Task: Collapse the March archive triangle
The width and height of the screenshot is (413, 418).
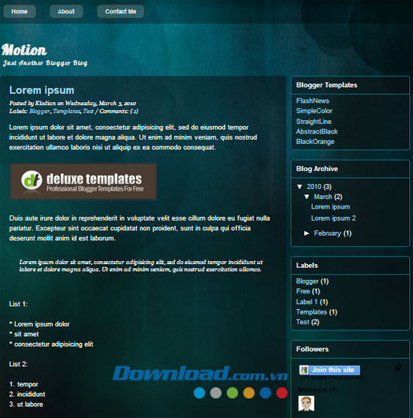Action: click(307, 197)
